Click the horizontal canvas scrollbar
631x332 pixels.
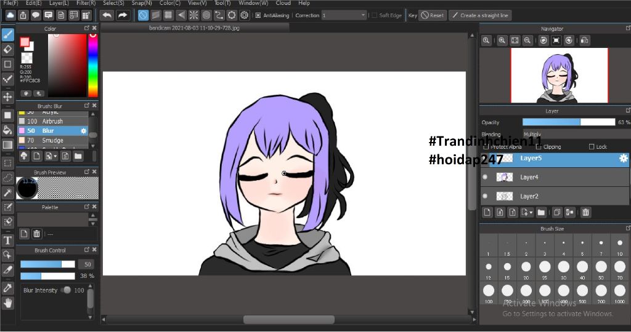coord(288,320)
